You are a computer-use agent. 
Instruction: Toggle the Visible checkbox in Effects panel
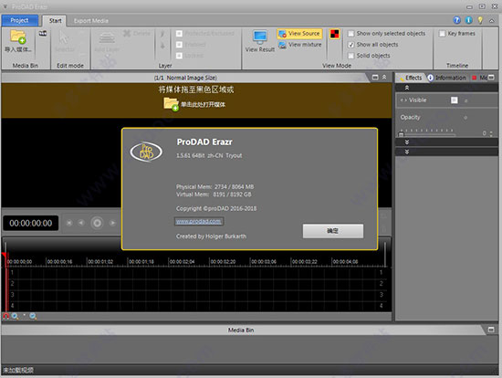coord(454,100)
